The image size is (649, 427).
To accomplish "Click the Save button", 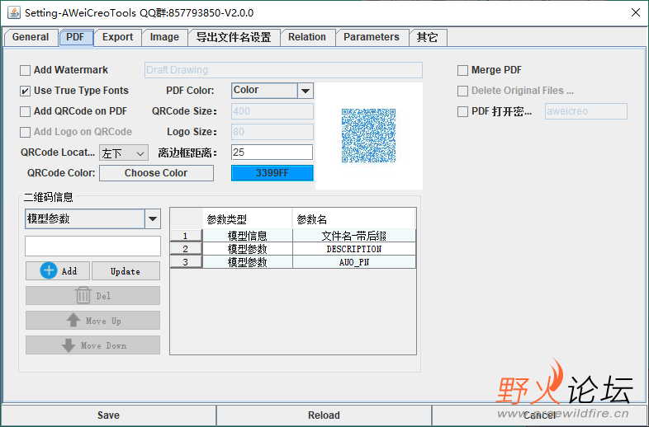I will pyautogui.click(x=108, y=415).
